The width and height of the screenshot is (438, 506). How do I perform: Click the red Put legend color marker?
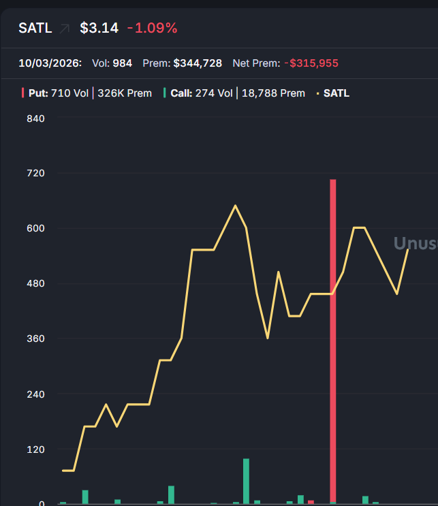click(x=22, y=93)
